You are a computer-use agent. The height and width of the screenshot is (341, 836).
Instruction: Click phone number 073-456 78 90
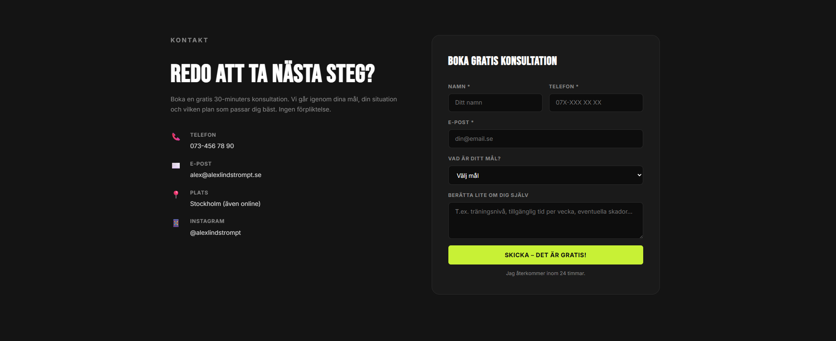[212, 146]
